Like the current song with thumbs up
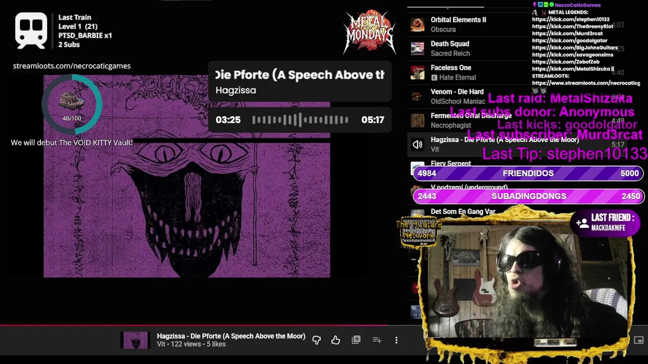Image resolution: width=648 pixels, height=364 pixels. point(336,340)
